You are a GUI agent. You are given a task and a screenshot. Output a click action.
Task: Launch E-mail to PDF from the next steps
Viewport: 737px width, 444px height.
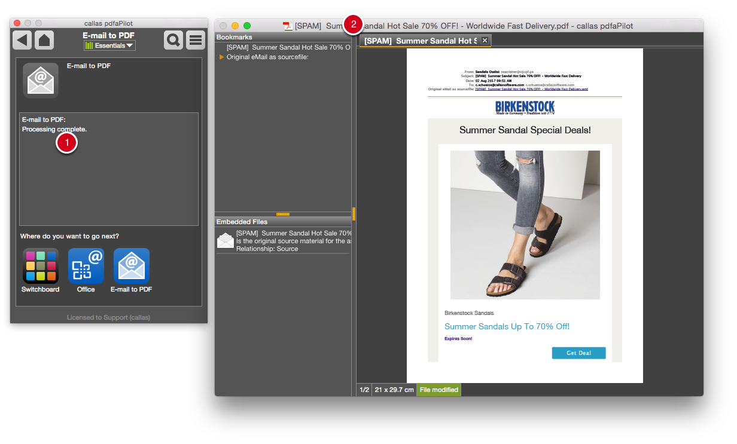(x=132, y=266)
